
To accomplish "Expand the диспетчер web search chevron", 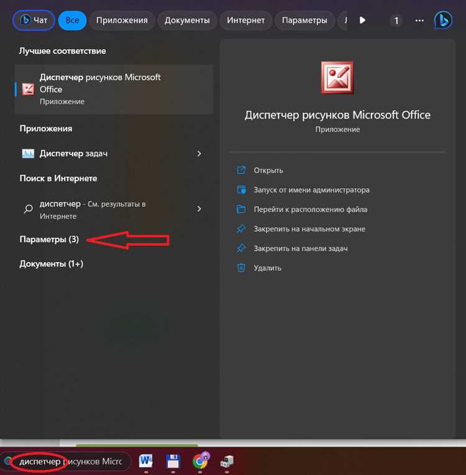I will (x=199, y=209).
